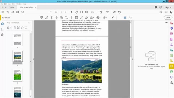
Task: Open comments panel options ellipsis
Action: tap(166, 22)
